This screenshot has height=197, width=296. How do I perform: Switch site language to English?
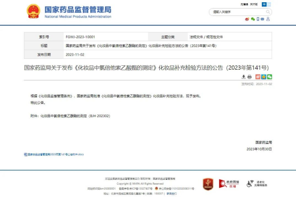point(269,4)
